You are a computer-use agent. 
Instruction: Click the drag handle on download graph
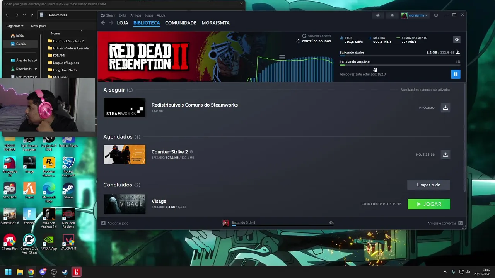[x=282, y=57]
